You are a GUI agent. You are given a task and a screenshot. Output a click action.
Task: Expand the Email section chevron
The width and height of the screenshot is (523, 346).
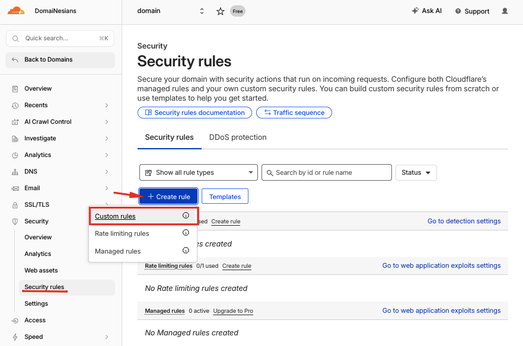107,188
